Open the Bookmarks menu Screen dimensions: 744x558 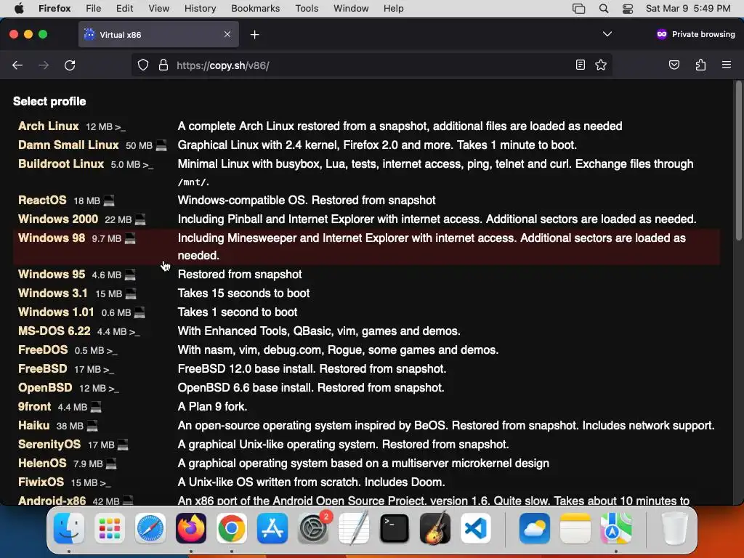[x=255, y=9]
